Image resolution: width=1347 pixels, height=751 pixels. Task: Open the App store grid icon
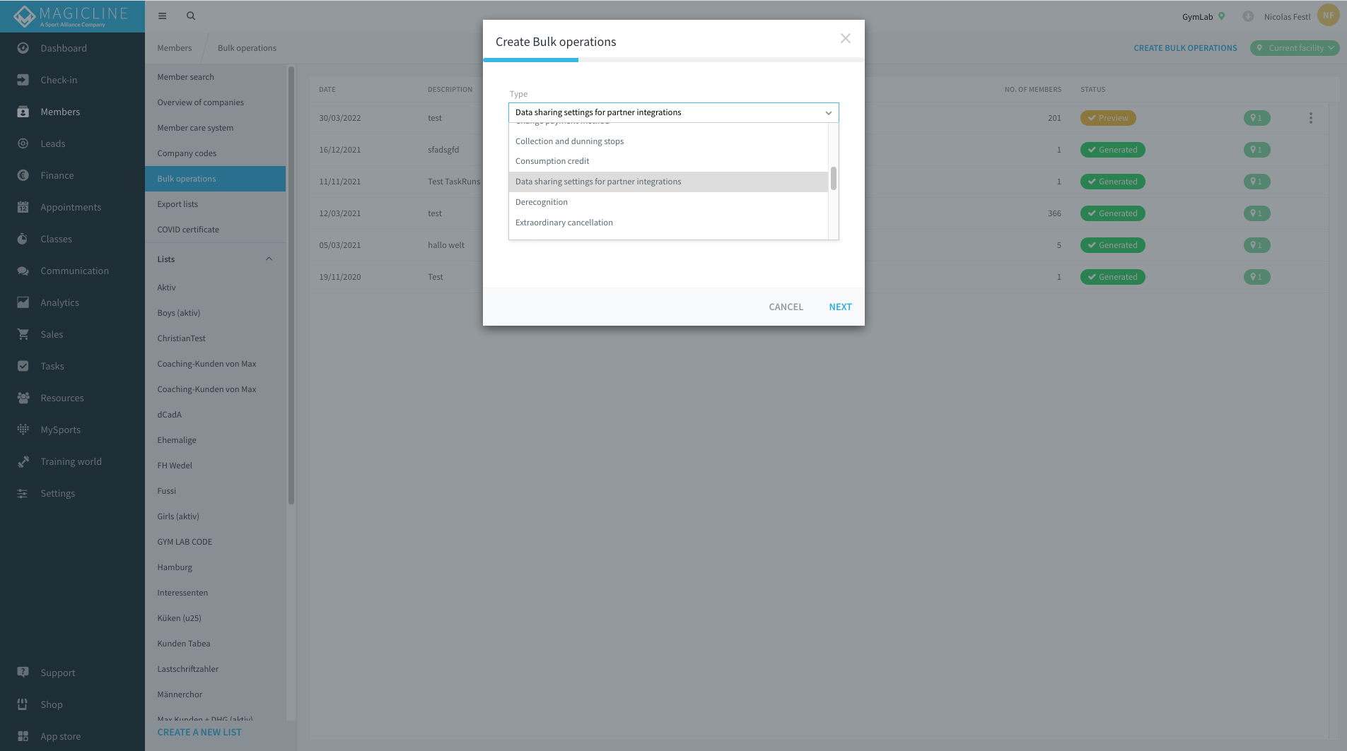pos(23,736)
